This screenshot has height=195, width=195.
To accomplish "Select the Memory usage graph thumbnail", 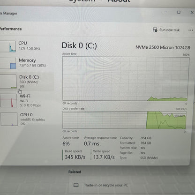I will coord(8,63).
